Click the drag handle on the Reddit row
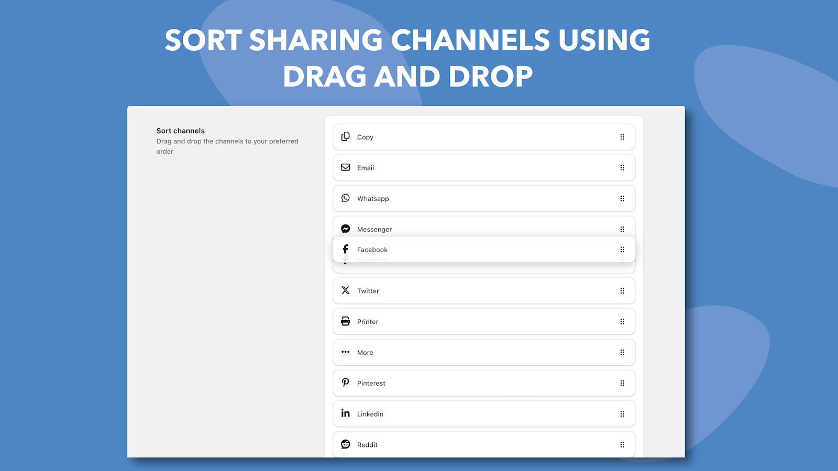The height and width of the screenshot is (471, 838). [x=622, y=444]
